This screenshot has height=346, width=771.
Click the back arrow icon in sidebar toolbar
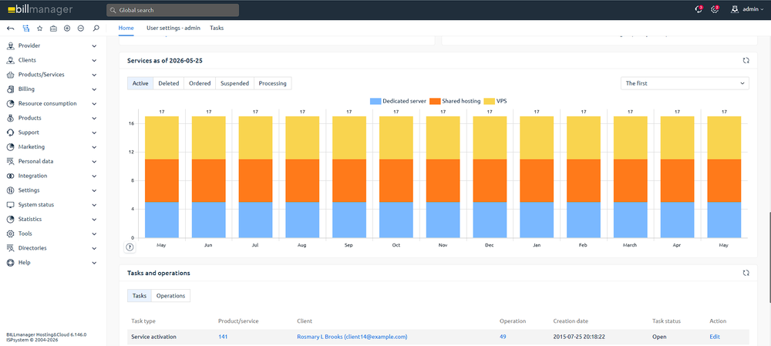click(10, 29)
